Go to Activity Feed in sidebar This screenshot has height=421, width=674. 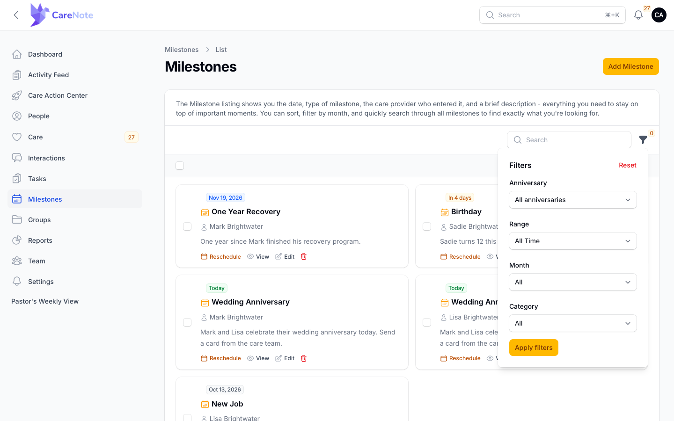click(75, 75)
